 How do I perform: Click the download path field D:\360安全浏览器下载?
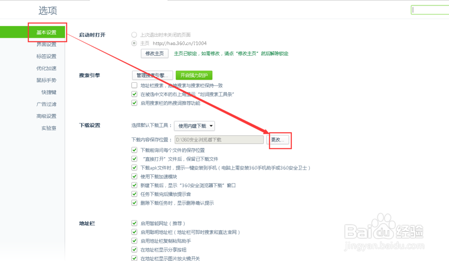coord(219,140)
